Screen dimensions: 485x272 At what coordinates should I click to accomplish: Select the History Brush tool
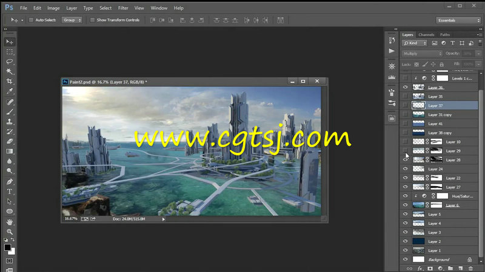[10, 132]
